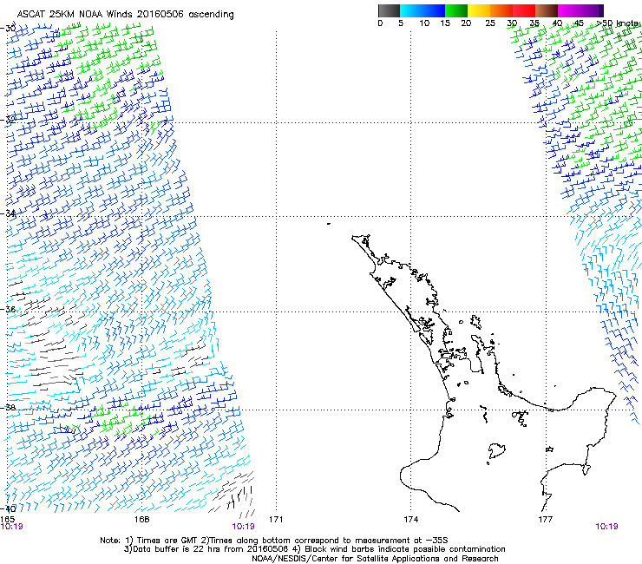Click the 'NOAA/NESDIS/Center for Satellite Applications and Research' credit
Screen dimensions: 642x564
[x=375, y=559]
